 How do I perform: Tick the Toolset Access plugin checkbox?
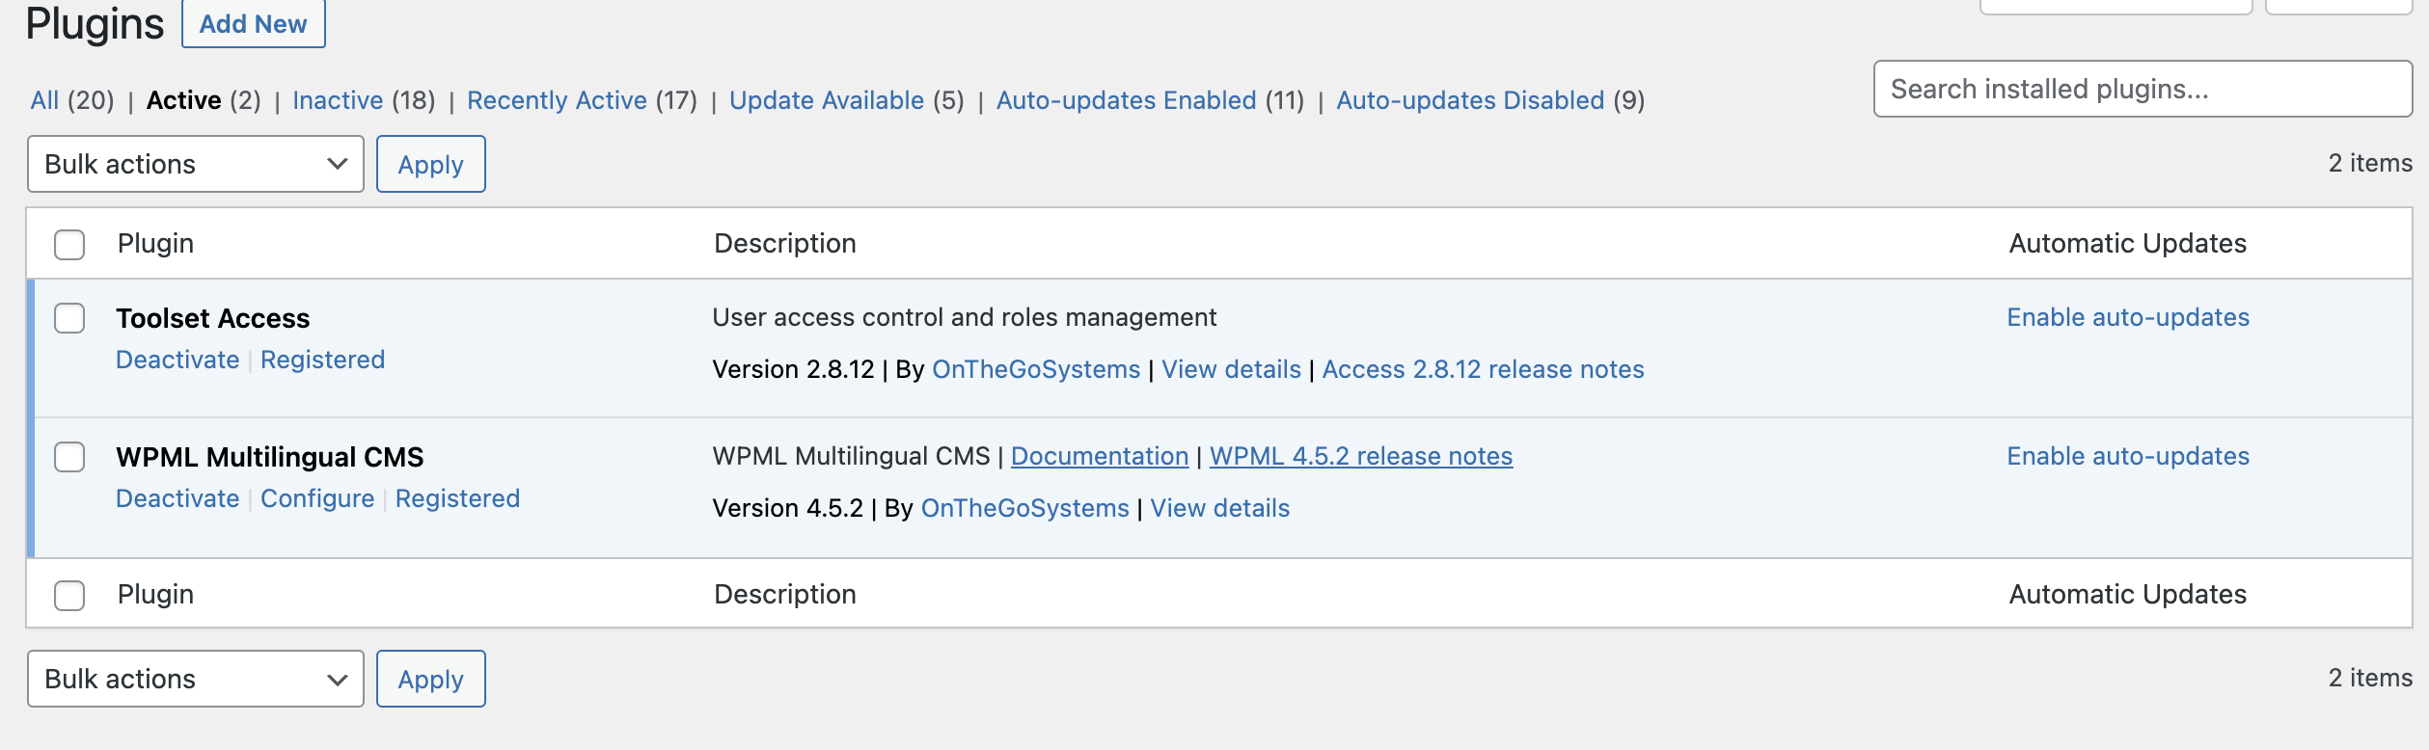click(69, 318)
